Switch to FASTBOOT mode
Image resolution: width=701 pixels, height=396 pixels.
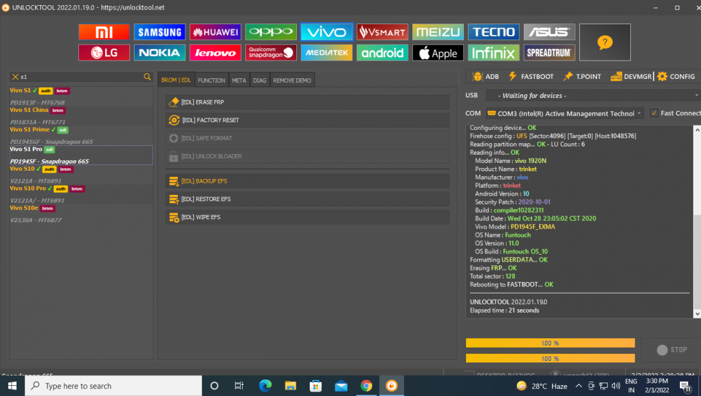(x=531, y=76)
